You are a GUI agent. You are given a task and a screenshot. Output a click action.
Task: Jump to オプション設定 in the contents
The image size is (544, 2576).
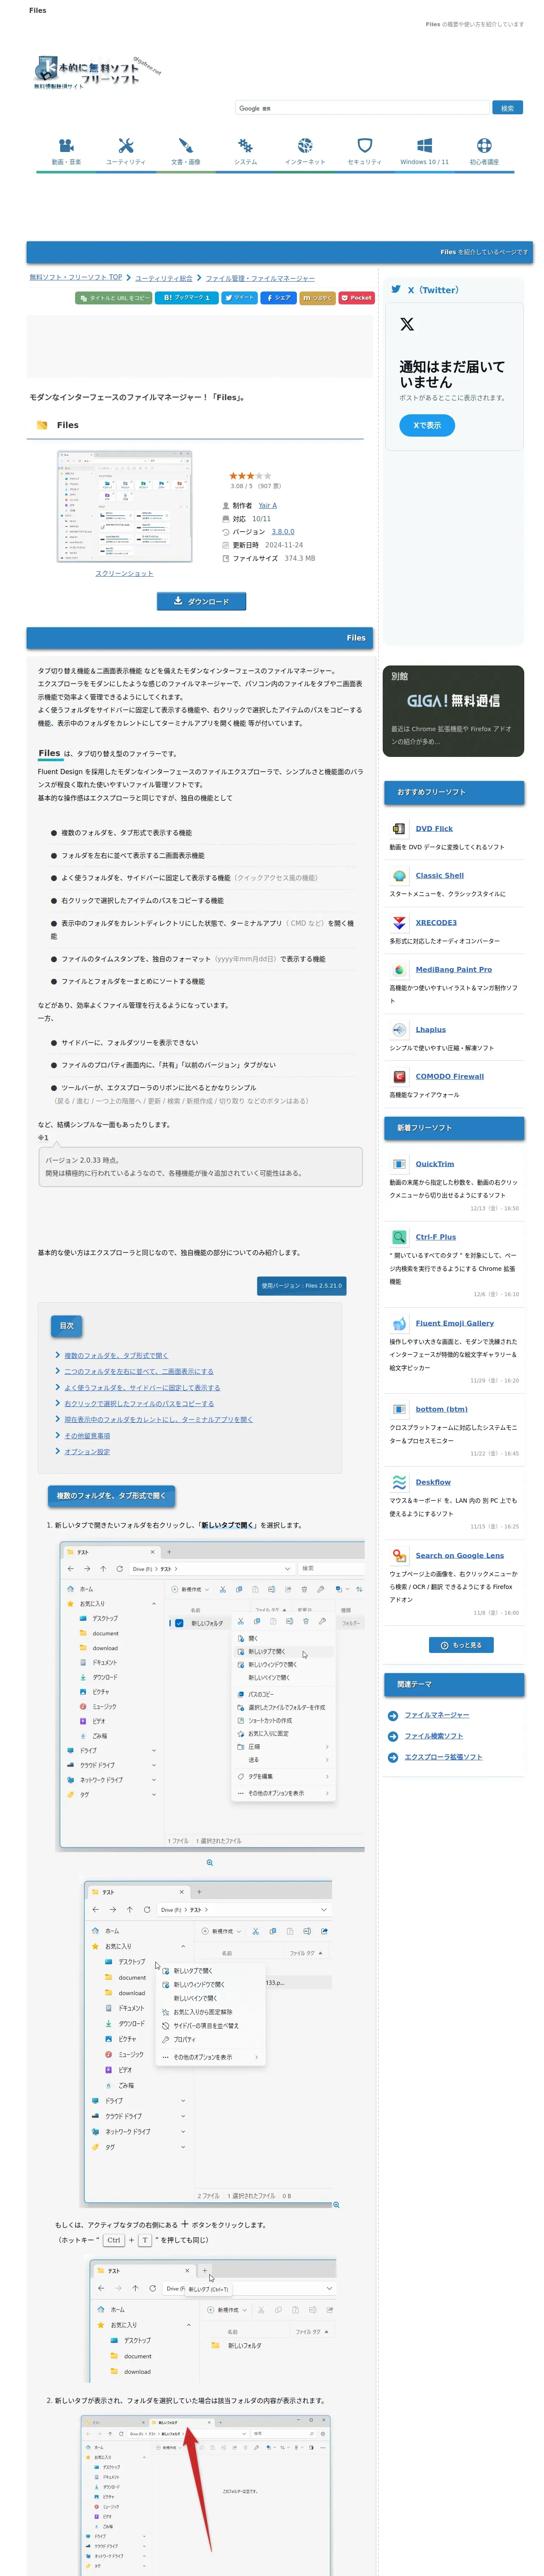(x=87, y=1452)
